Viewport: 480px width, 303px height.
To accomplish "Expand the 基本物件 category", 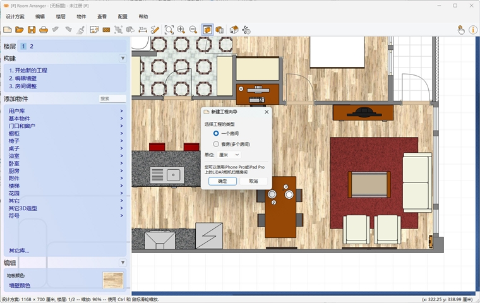I will tap(66, 119).
